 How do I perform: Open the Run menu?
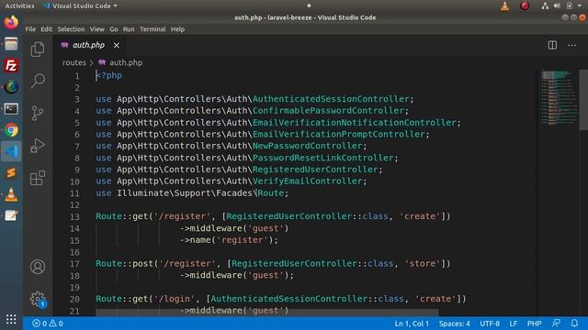coord(129,29)
